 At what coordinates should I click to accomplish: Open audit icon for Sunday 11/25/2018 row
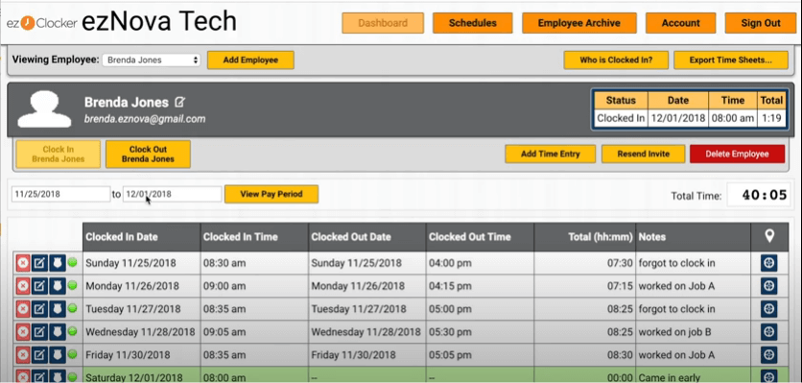click(58, 263)
